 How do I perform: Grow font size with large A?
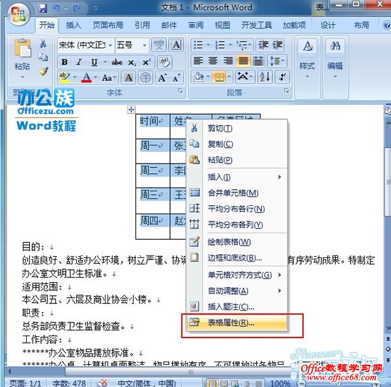pos(162,78)
